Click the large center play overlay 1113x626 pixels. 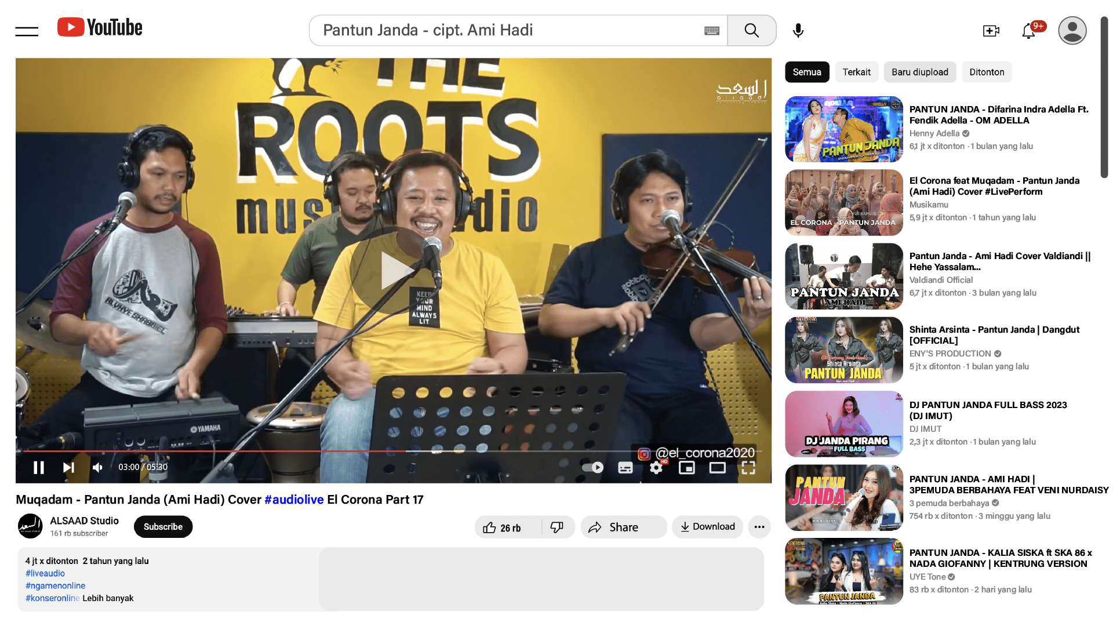click(x=394, y=270)
